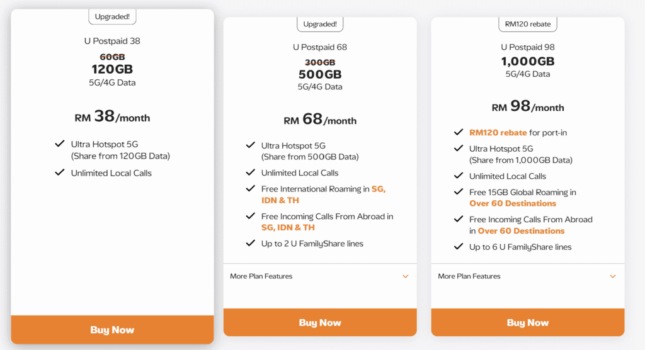Click checkmark next to Unlimited Local Calls in Postpaid 38
Image resolution: width=645 pixels, height=350 pixels.
[60, 172]
